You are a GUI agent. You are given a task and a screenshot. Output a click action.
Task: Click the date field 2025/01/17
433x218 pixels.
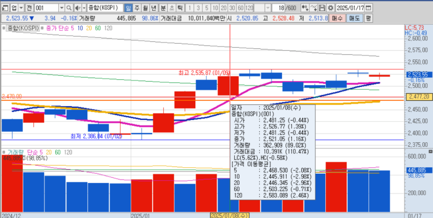coord(351,8)
